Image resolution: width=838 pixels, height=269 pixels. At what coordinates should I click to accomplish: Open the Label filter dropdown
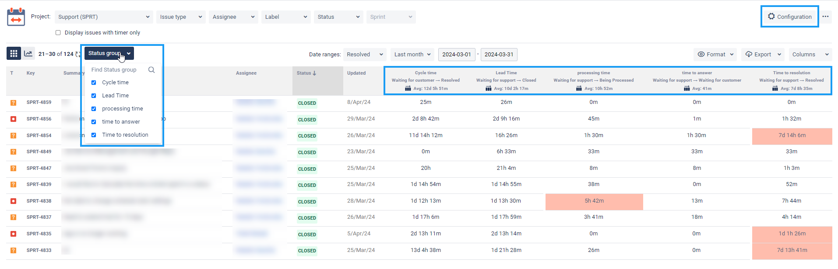point(286,17)
